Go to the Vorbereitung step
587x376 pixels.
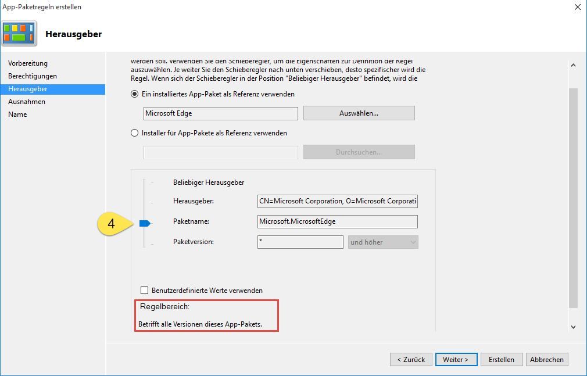[28, 63]
